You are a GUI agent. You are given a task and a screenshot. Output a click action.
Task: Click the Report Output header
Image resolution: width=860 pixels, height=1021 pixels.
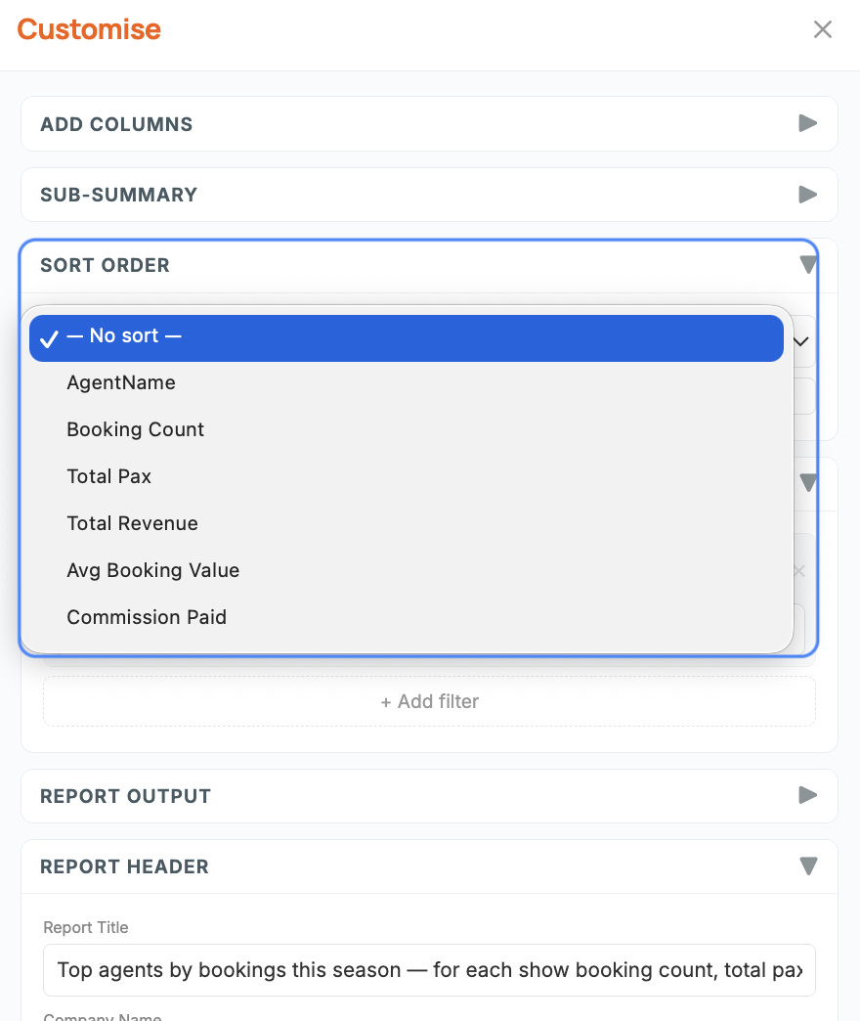tap(429, 796)
